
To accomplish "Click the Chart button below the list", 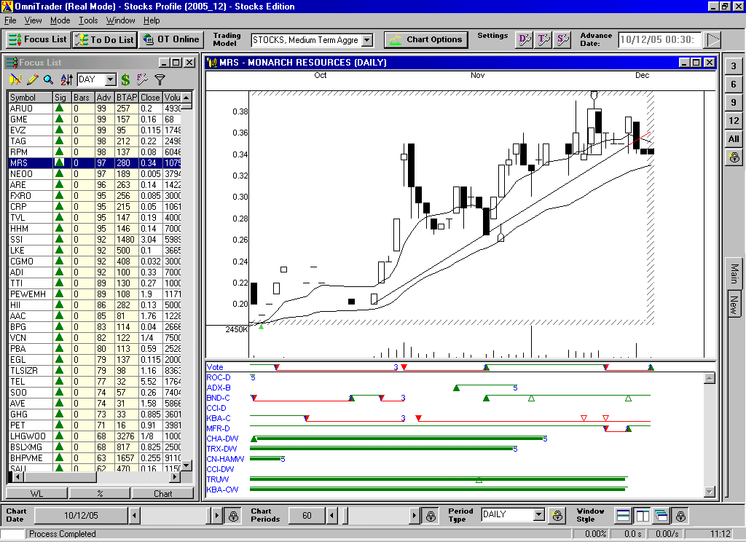I will 163,493.
